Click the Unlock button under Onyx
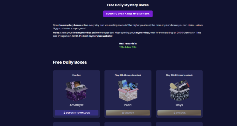Screen dimensions: 237x126 point(179,113)
